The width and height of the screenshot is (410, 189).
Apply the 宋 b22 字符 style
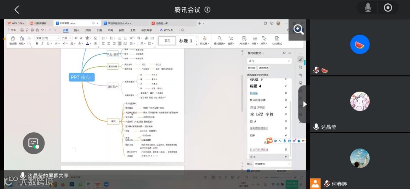point(268,114)
